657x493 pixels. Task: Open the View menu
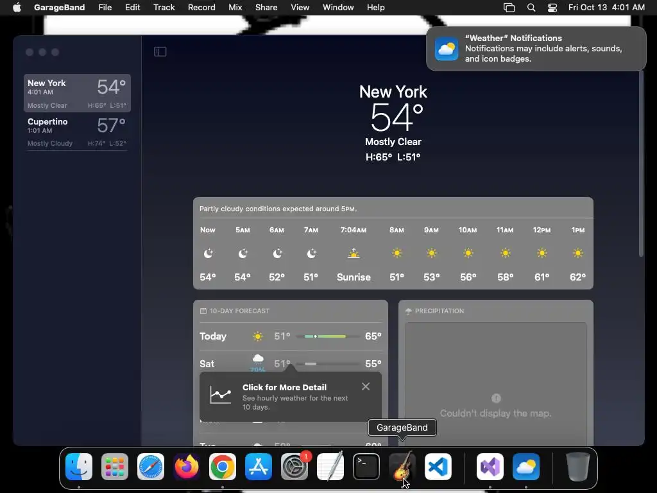pos(300,7)
